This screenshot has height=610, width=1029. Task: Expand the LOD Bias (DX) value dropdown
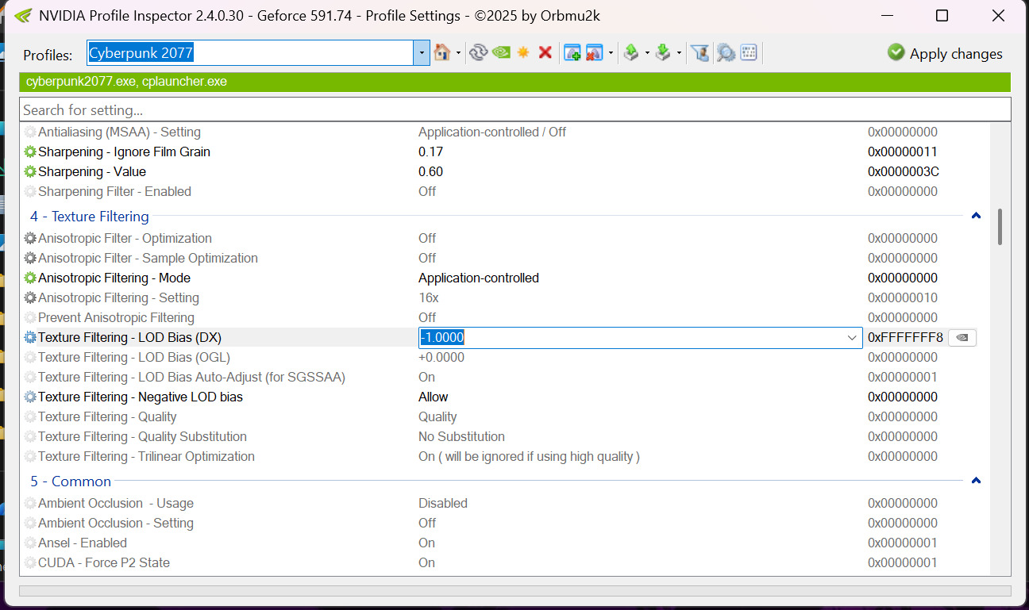(x=853, y=338)
